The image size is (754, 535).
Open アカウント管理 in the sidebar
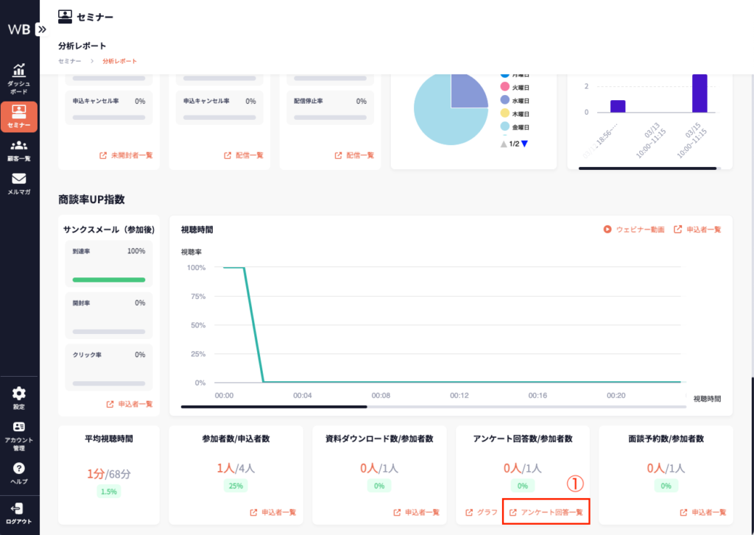(19, 436)
